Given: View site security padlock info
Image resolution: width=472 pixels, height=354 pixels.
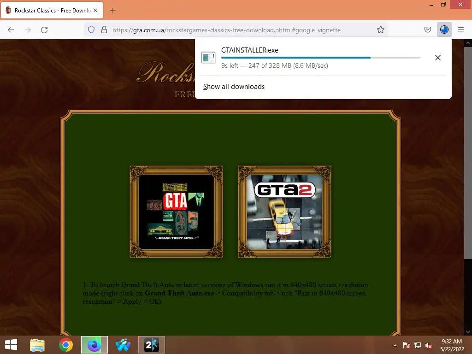Looking at the screenshot, I should pyautogui.click(x=104, y=29).
